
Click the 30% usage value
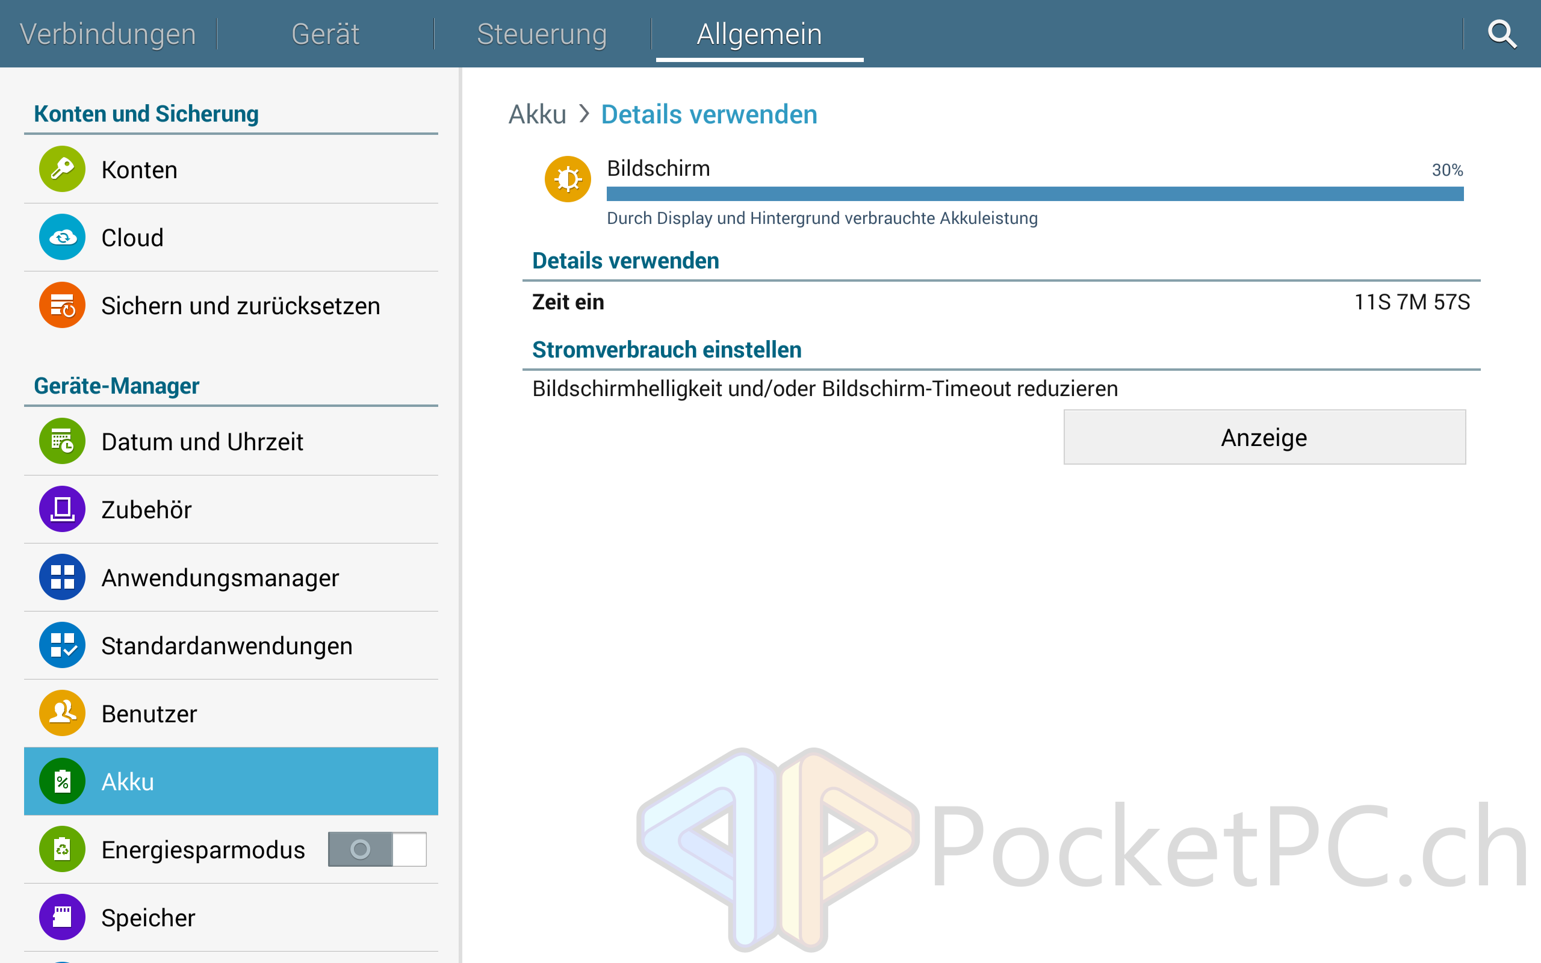[x=1447, y=170]
